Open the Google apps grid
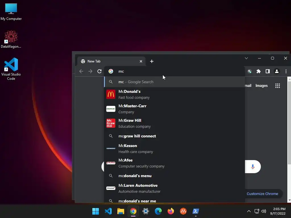The image size is (291, 218). tap(277, 86)
